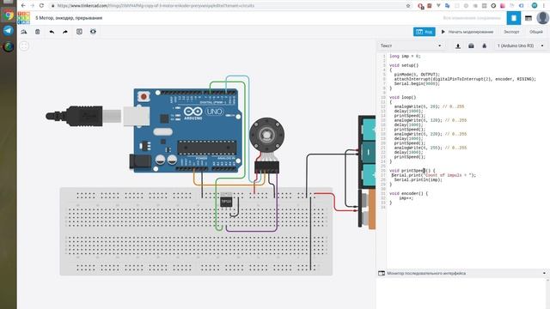Click the attachInterrupt code line
This screenshot has height=309, width=550.
point(465,79)
